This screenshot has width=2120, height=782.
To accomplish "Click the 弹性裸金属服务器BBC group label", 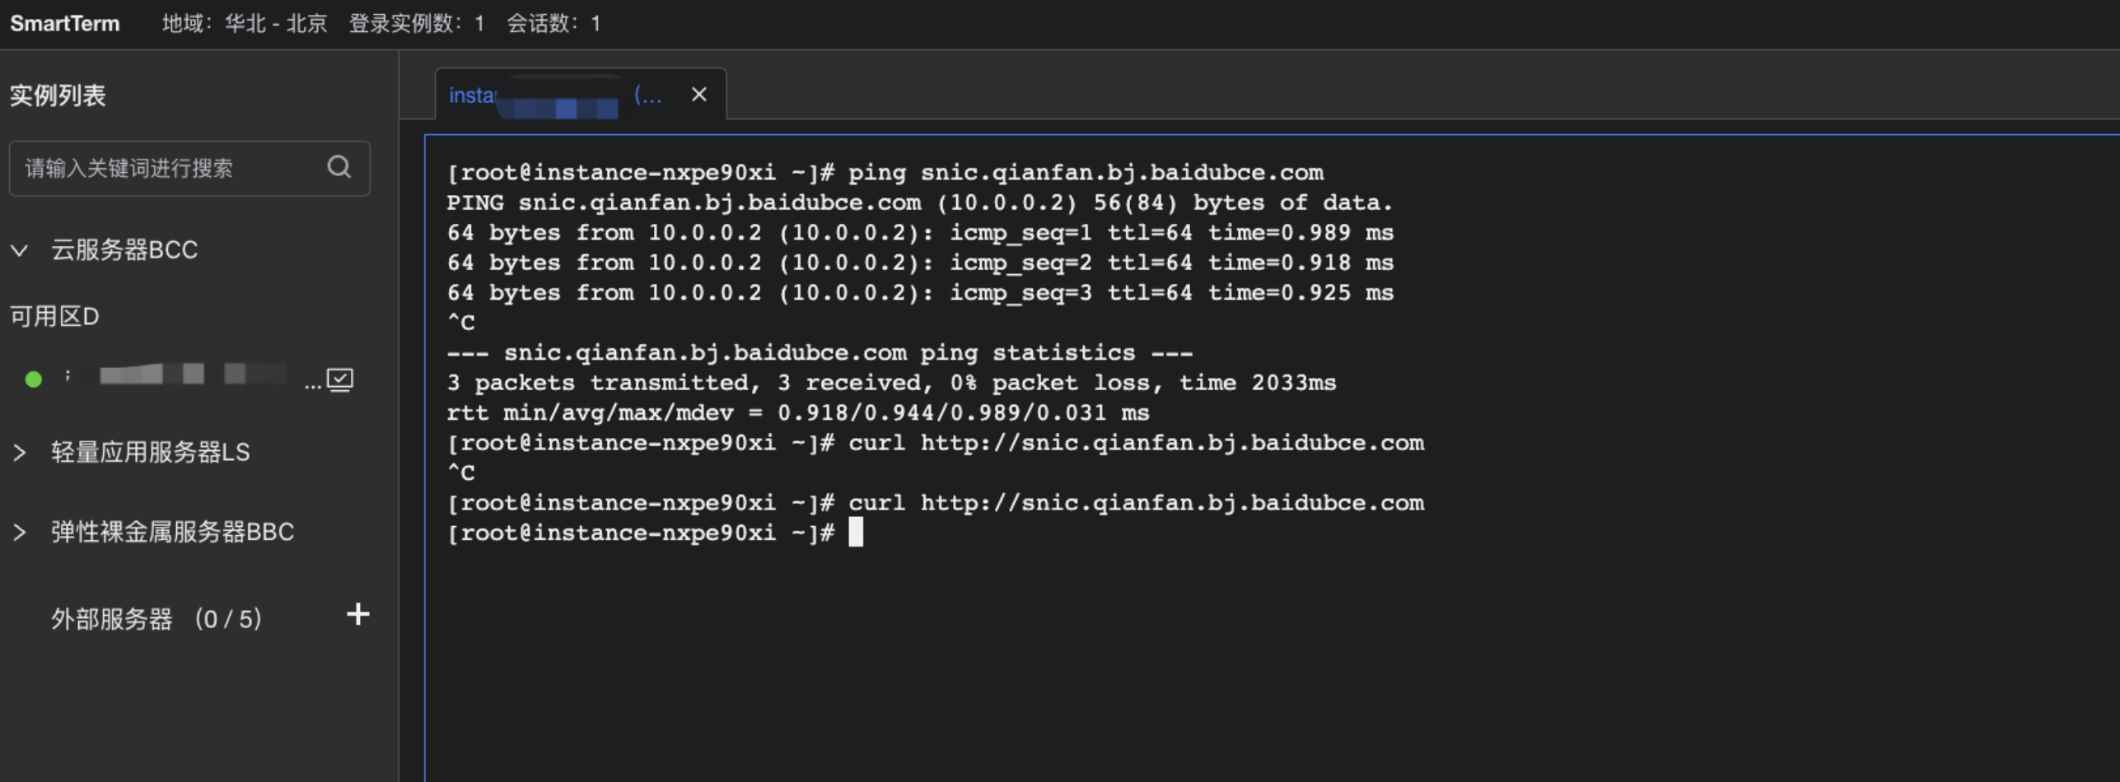I will pos(172,533).
